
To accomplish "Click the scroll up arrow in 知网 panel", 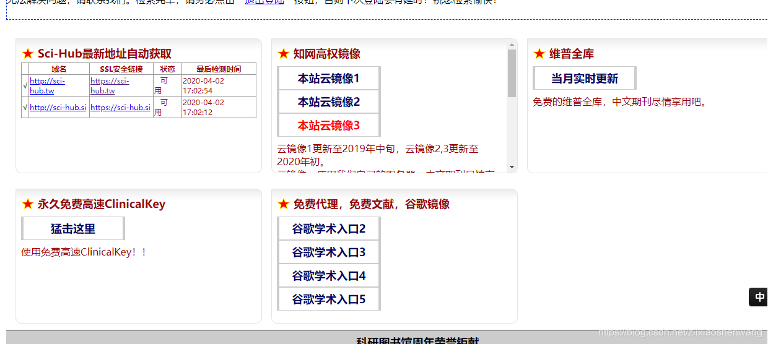I will pos(512,45).
